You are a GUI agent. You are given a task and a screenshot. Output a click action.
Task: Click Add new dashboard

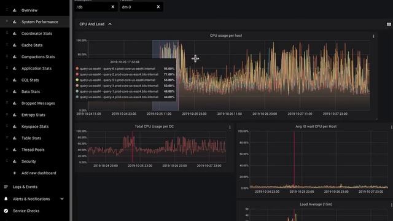pos(39,173)
